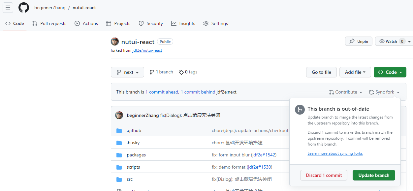Go to the Insights tab
The height and width of the screenshot is (191, 413).
coord(183,23)
